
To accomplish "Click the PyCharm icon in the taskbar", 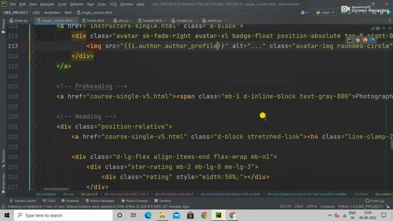I will 219,215.
